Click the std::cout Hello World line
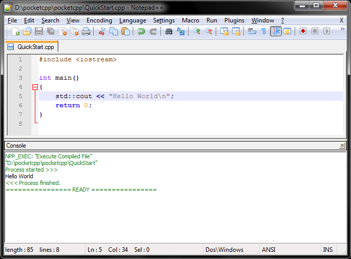Screen dimensions: 351x259 (x=115, y=96)
